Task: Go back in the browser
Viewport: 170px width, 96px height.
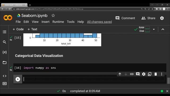Action: [x=2, y=9]
